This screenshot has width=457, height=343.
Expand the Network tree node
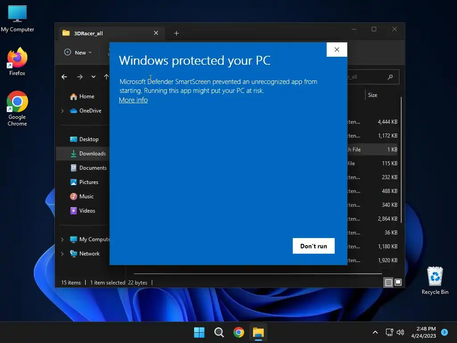point(62,254)
